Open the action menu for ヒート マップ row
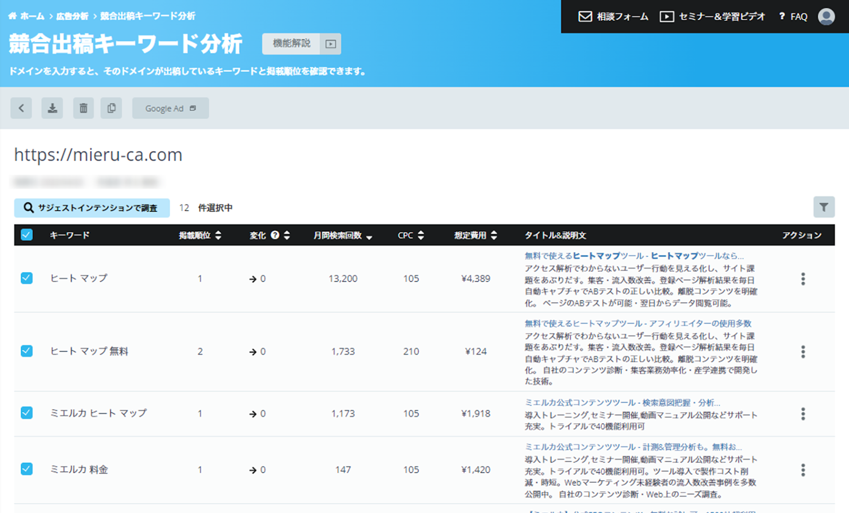 tap(803, 279)
